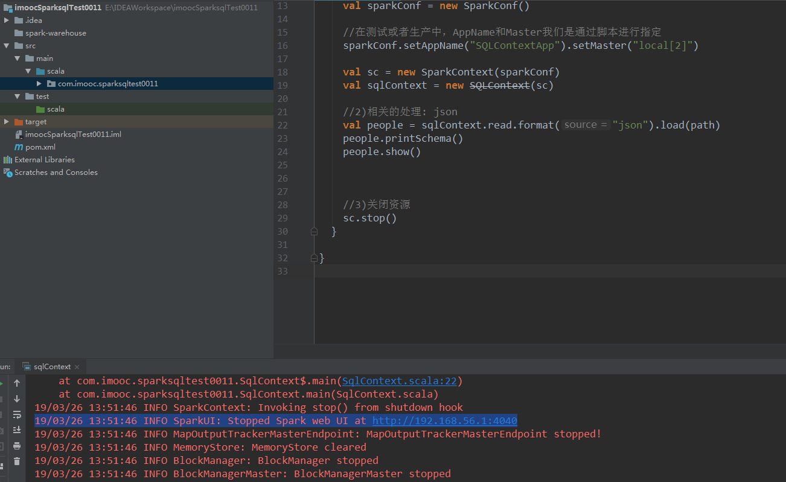Viewport: 786px width, 482px height.
Task: Click the 'sc.stop()' statement
Action: [x=369, y=218]
